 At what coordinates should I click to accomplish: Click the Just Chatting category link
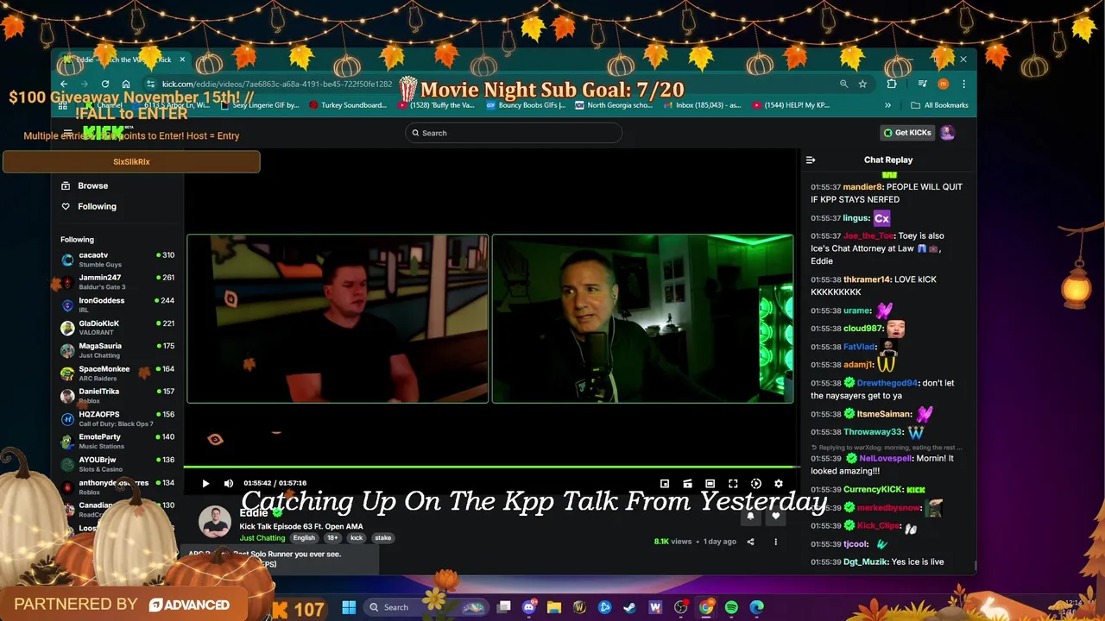pos(262,538)
